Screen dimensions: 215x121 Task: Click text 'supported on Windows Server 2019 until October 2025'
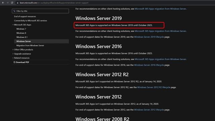(125, 25)
